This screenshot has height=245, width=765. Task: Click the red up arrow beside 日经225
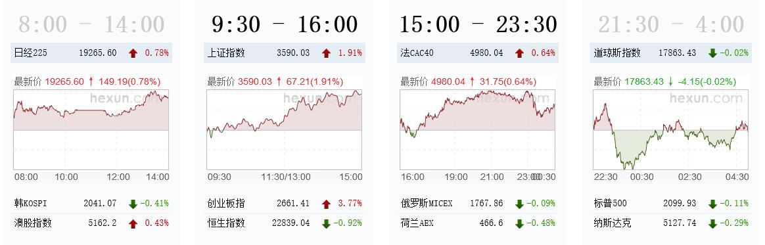[133, 53]
